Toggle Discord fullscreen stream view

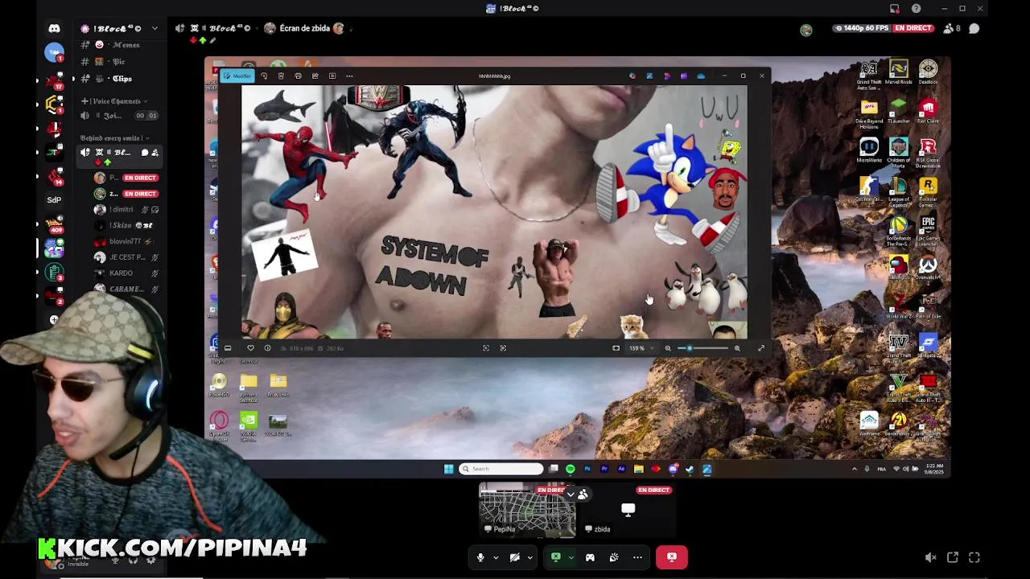974,557
